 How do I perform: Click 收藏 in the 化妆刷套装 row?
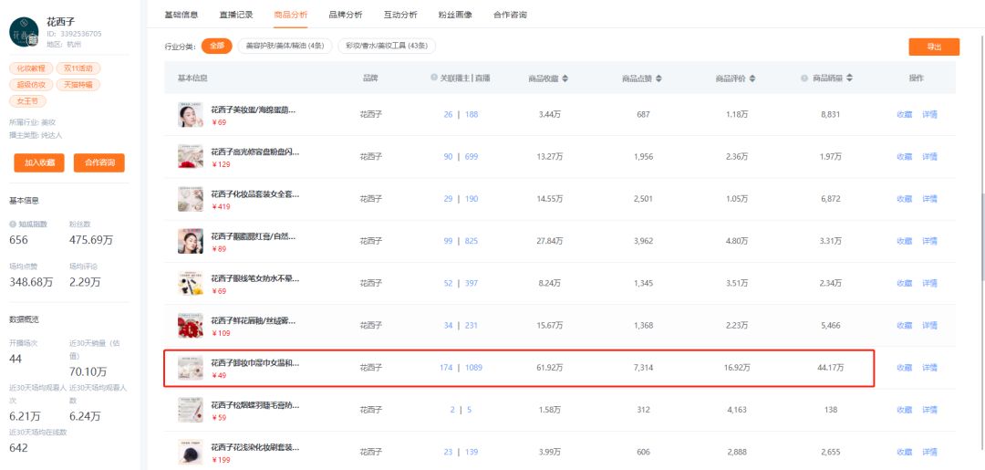pos(904,452)
